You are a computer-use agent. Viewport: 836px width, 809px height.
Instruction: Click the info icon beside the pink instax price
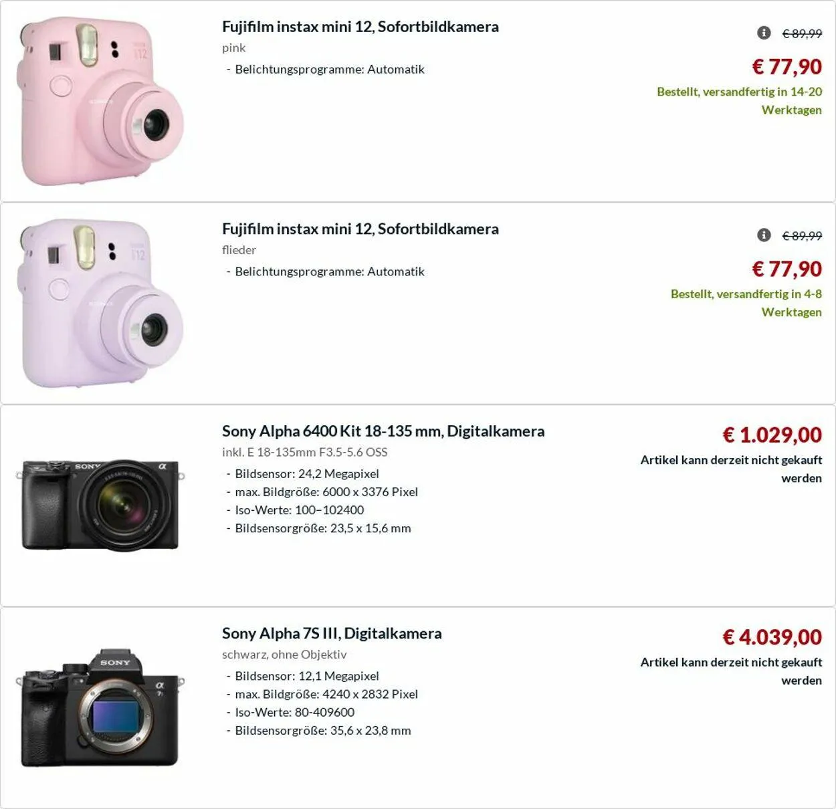click(x=764, y=33)
